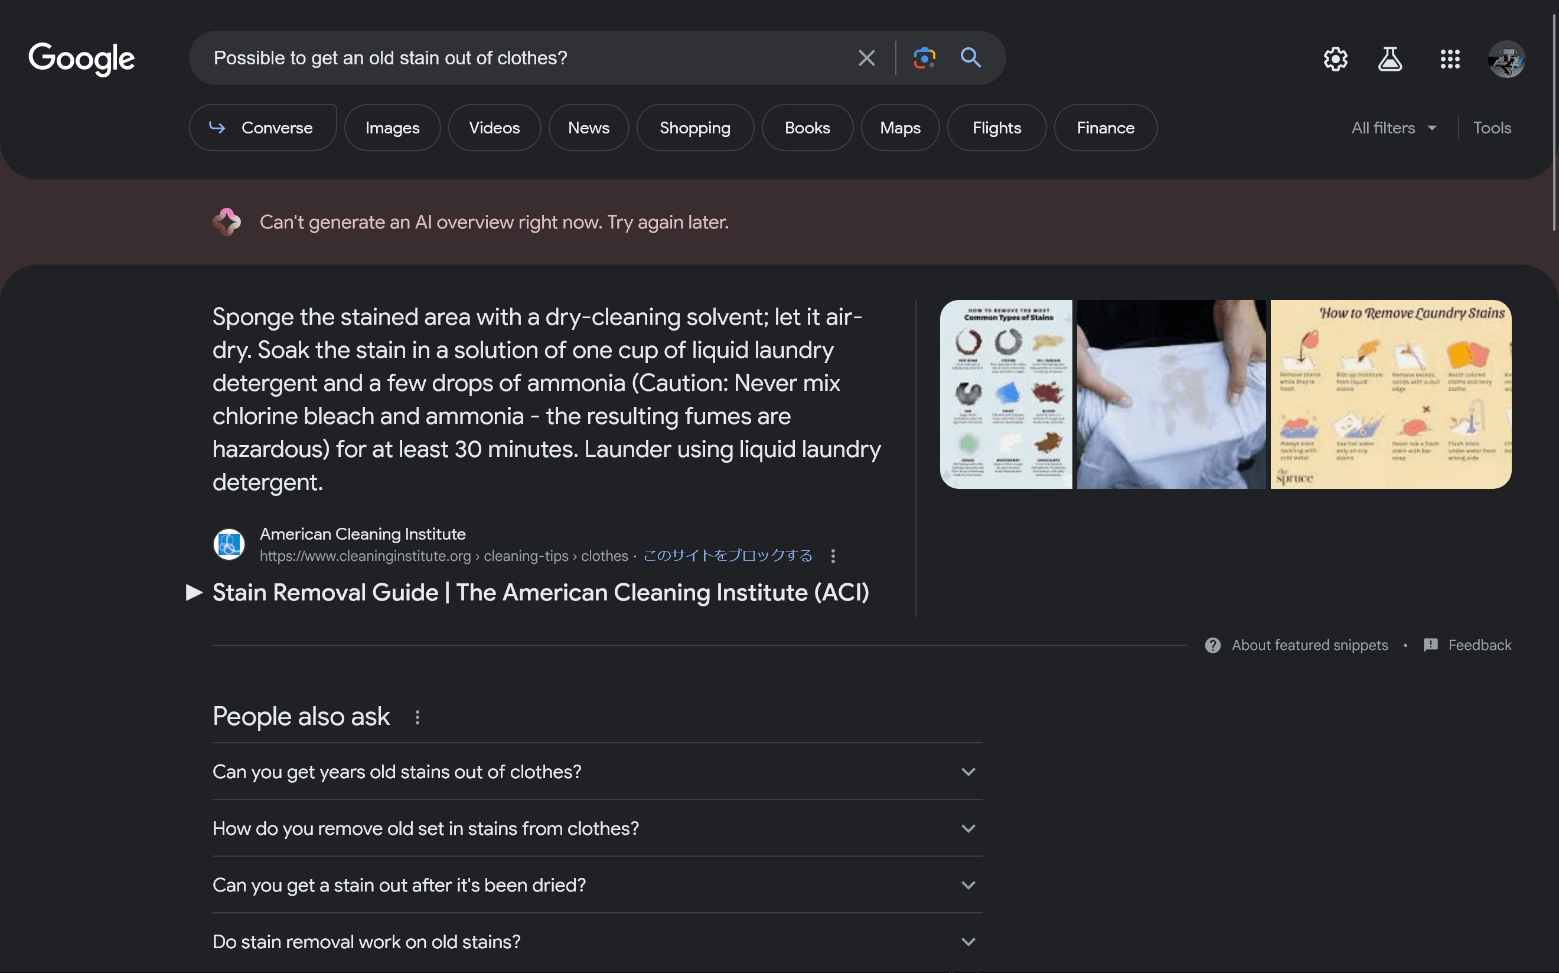Click the Feedback link
Viewport: 1559px width, 973px height.
click(x=1479, y=645)
